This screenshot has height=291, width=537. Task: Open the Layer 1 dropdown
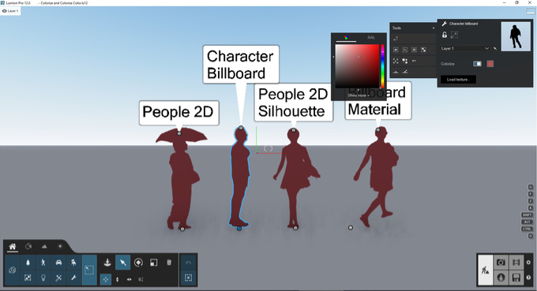click(464, 49)
